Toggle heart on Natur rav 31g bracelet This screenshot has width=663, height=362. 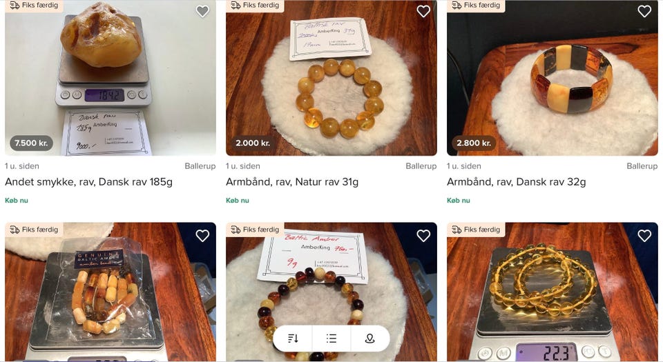click(x=423, y=12)
